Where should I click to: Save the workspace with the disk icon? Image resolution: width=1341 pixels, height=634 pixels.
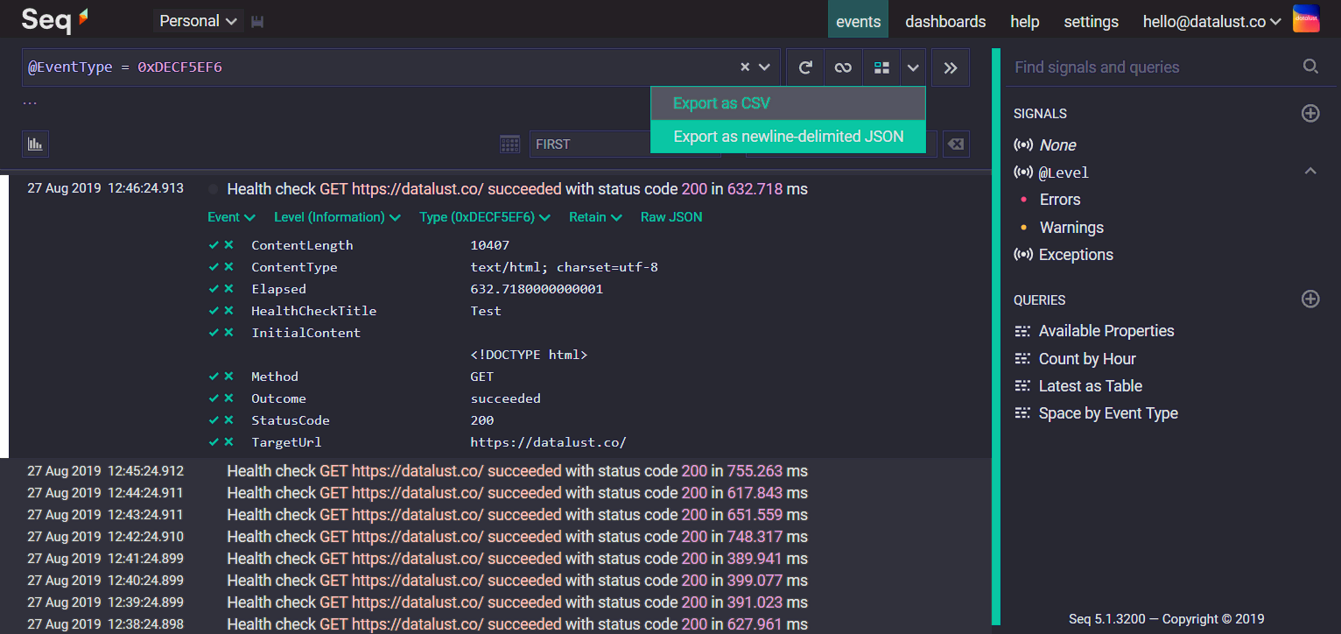(x=257, y=22)
